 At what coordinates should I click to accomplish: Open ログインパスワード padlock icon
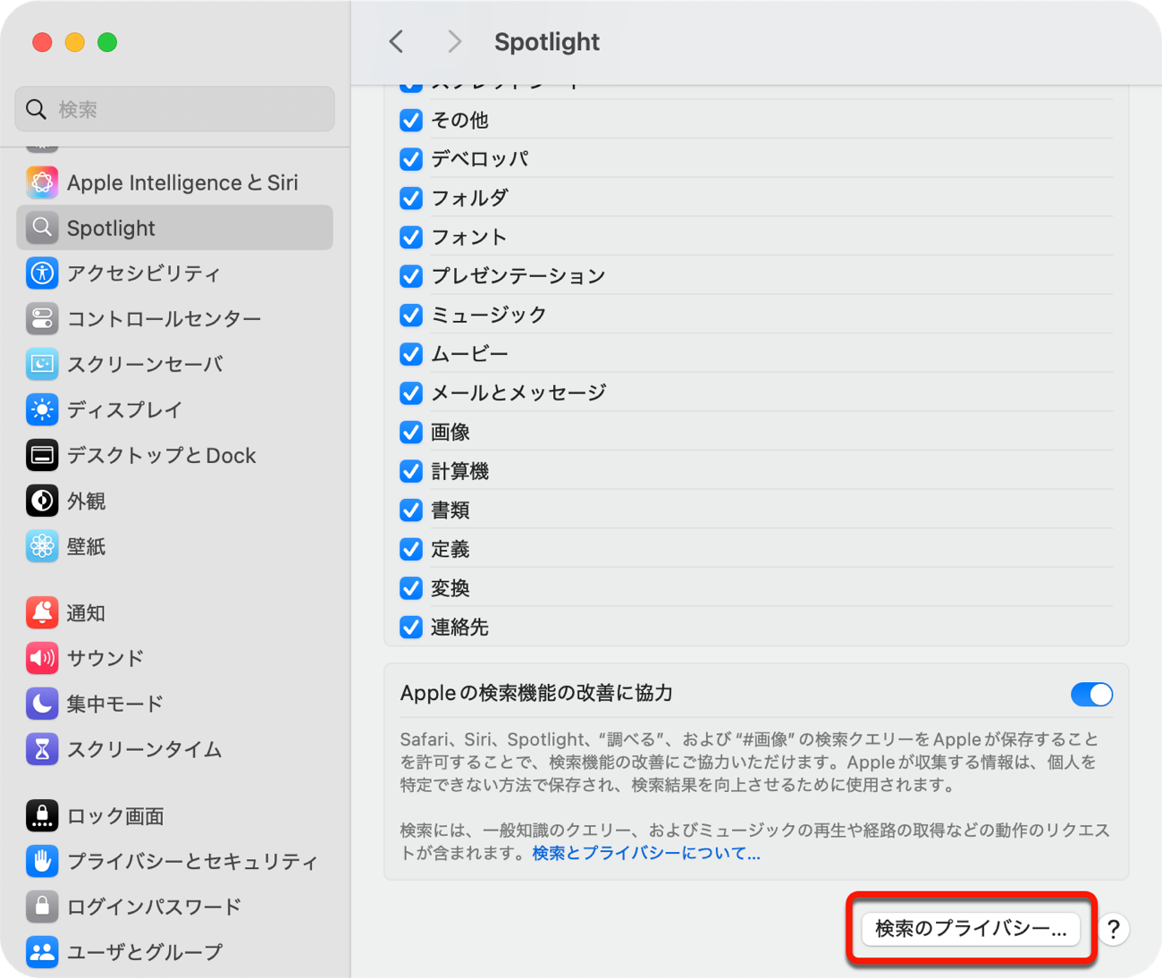42,906
